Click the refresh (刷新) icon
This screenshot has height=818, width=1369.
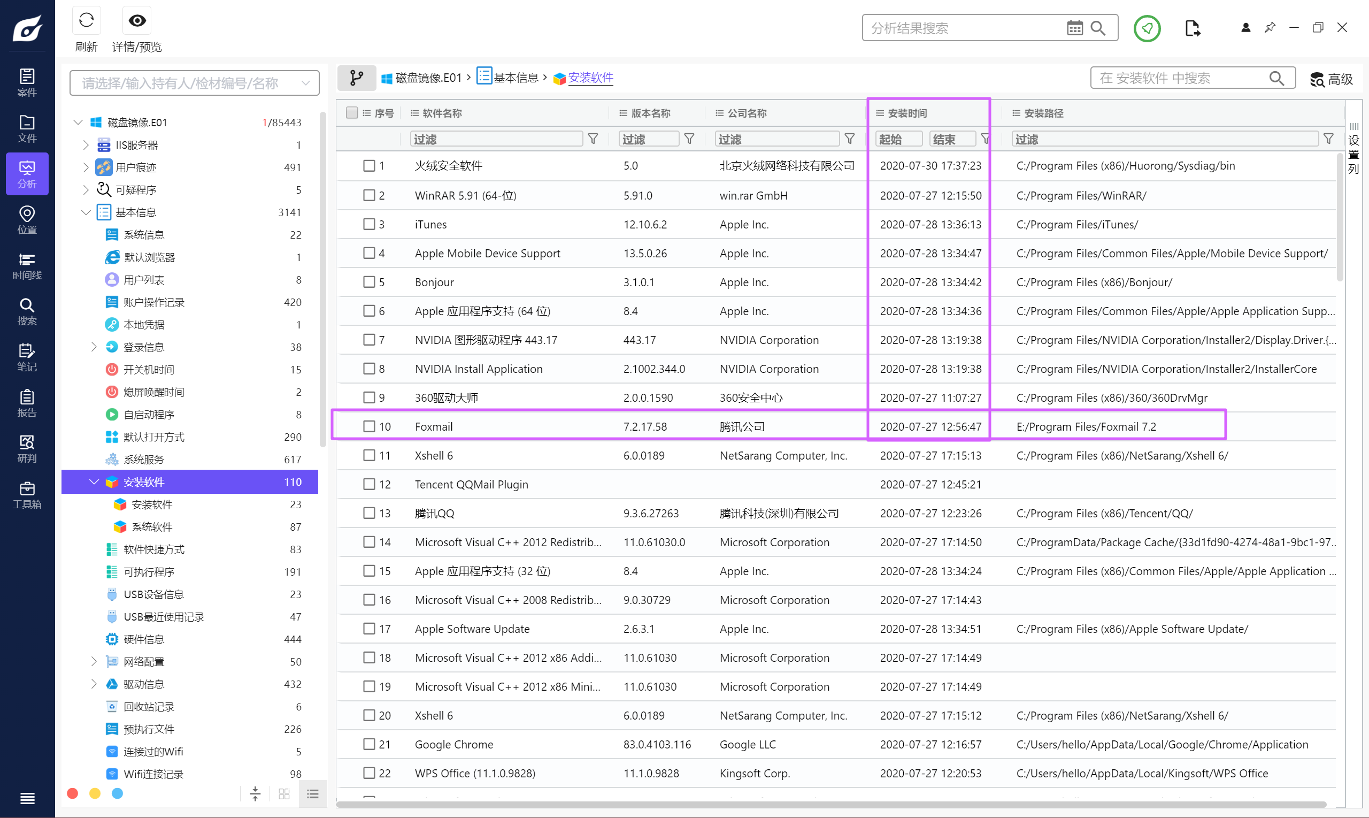point(86,21)
